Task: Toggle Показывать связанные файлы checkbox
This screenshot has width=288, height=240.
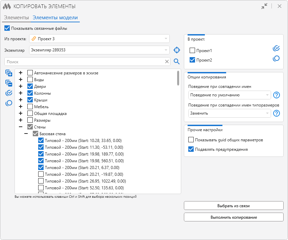Action: [7, 28]
